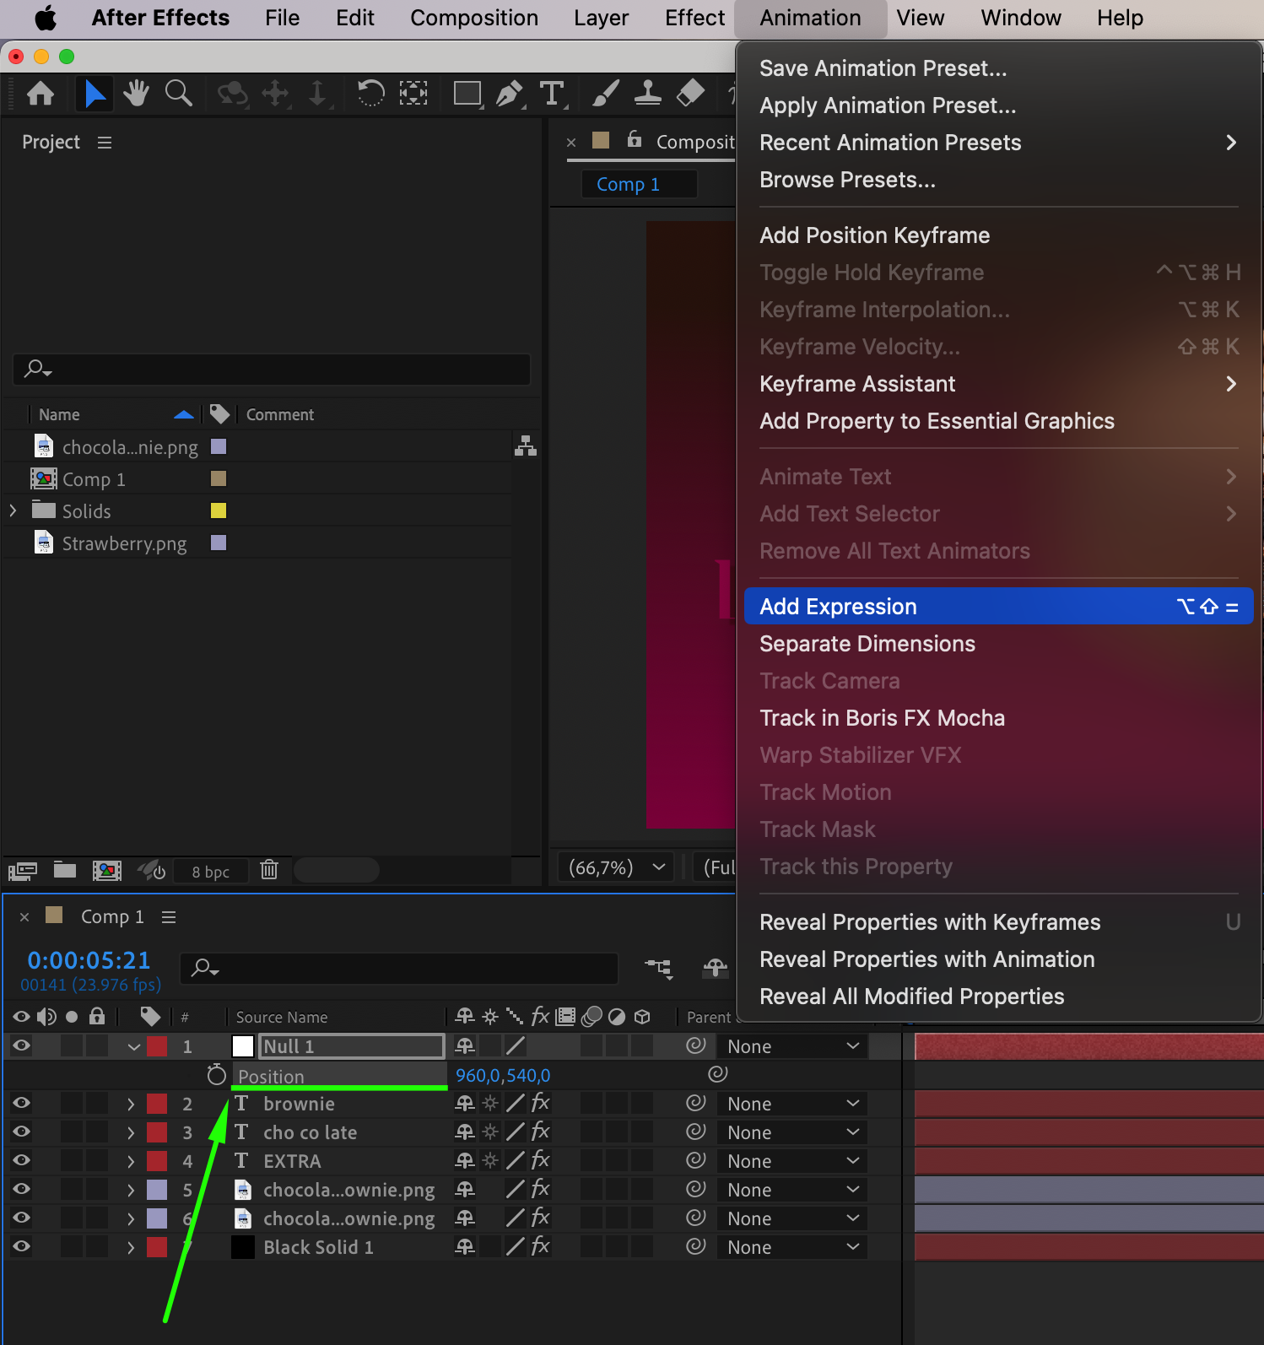This screenshot has width=1264, height=1345.
Task: Select the Hand tool in toolbar
Action: coord(136,93)
